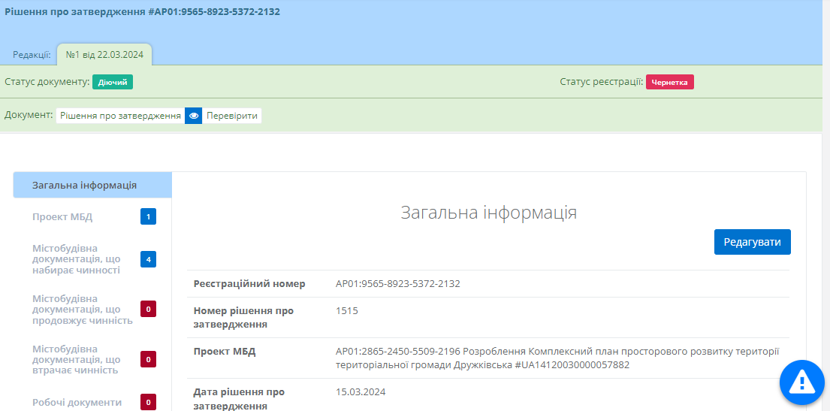Screen dimensions: 830x411
Task: Open the 'Рішення про затвердження' document button
Action: [x=120, y=116]
